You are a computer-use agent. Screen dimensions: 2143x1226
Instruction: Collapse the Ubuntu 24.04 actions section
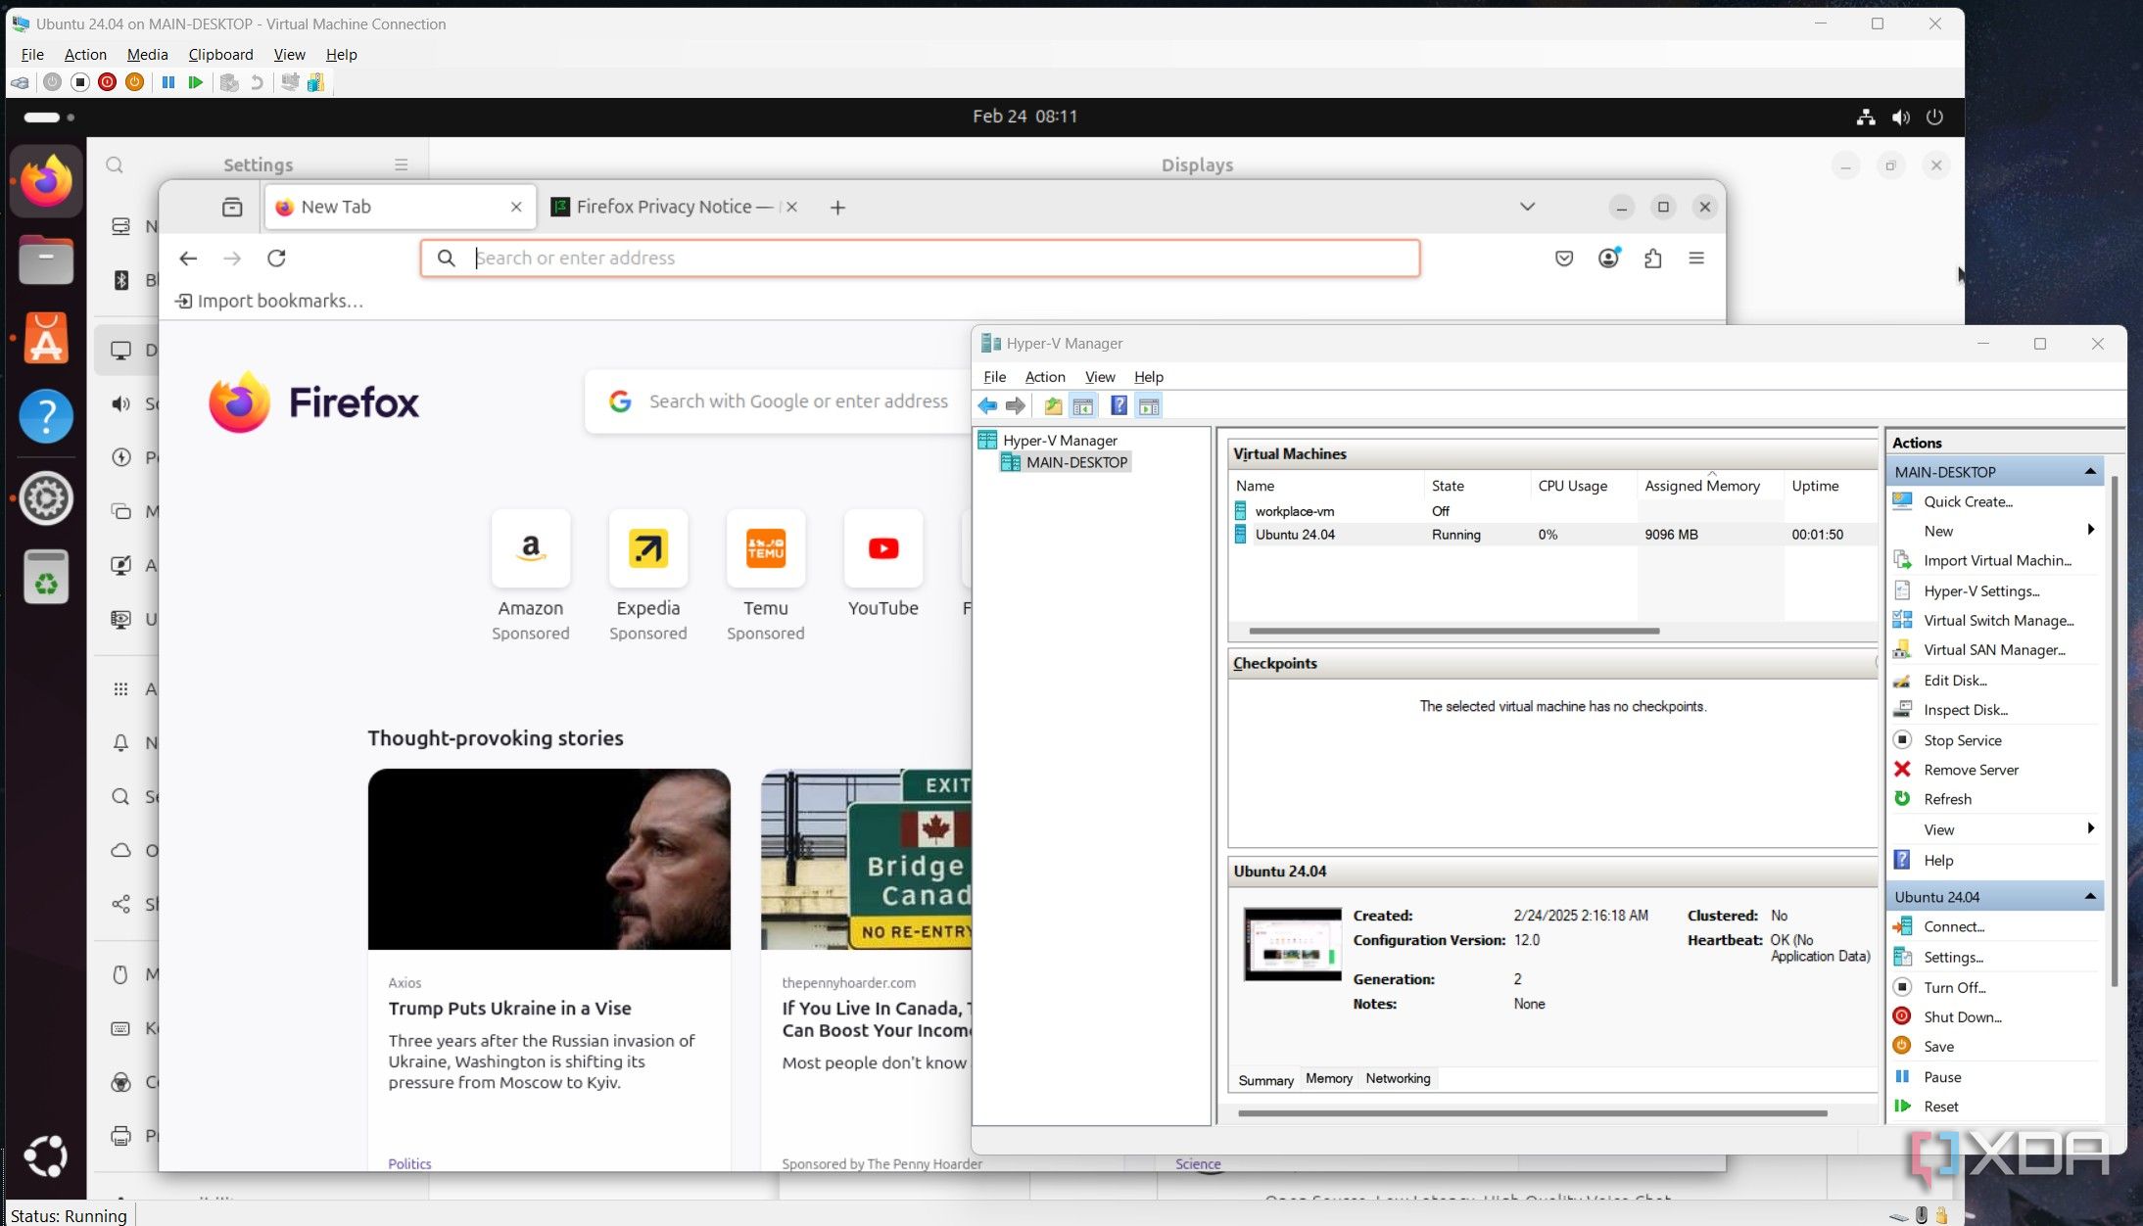pyautogui.click(x=2090, y=897)
